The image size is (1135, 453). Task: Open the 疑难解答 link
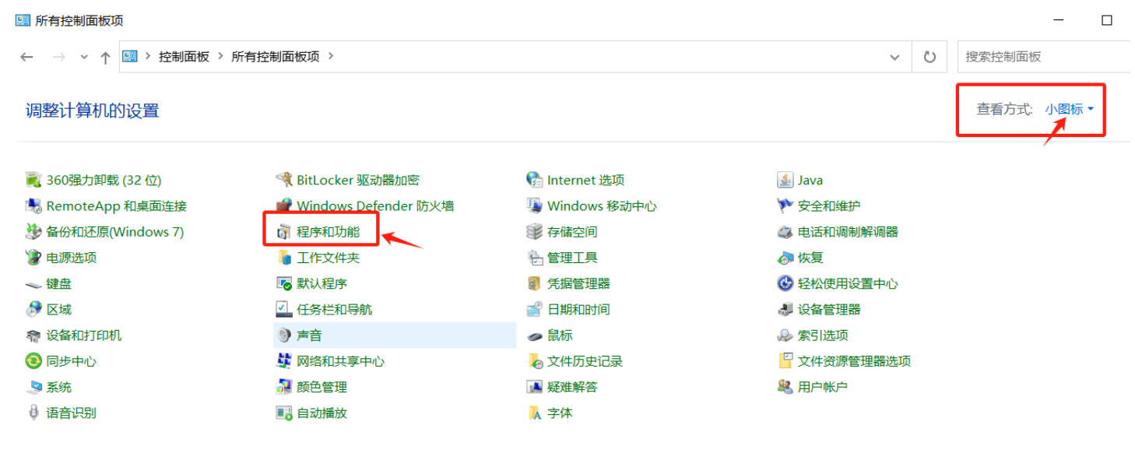pos(572,387)
